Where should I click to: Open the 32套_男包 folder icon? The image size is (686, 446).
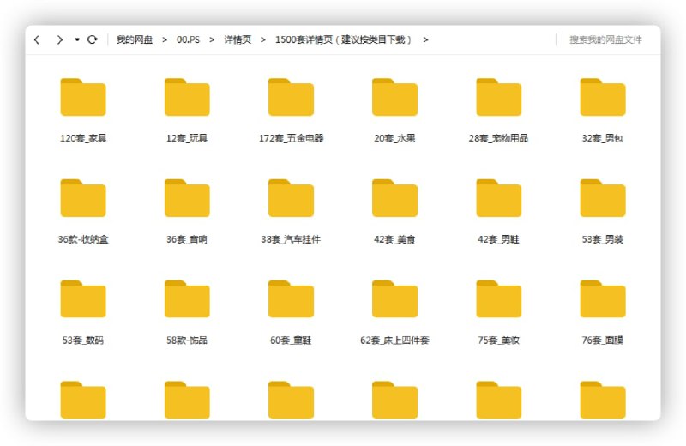coord(603,97)
